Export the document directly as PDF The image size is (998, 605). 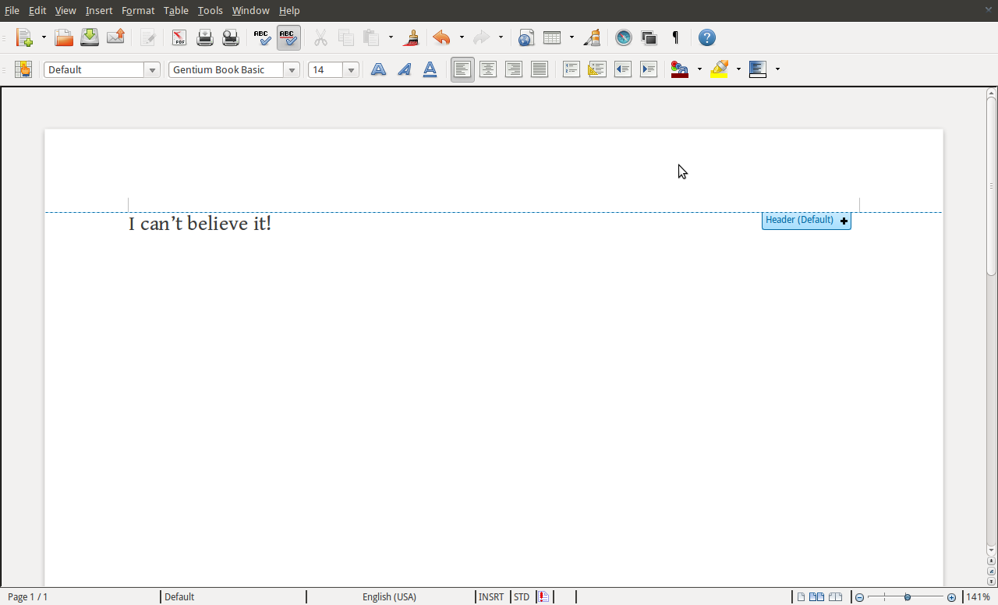click(179, 37)
